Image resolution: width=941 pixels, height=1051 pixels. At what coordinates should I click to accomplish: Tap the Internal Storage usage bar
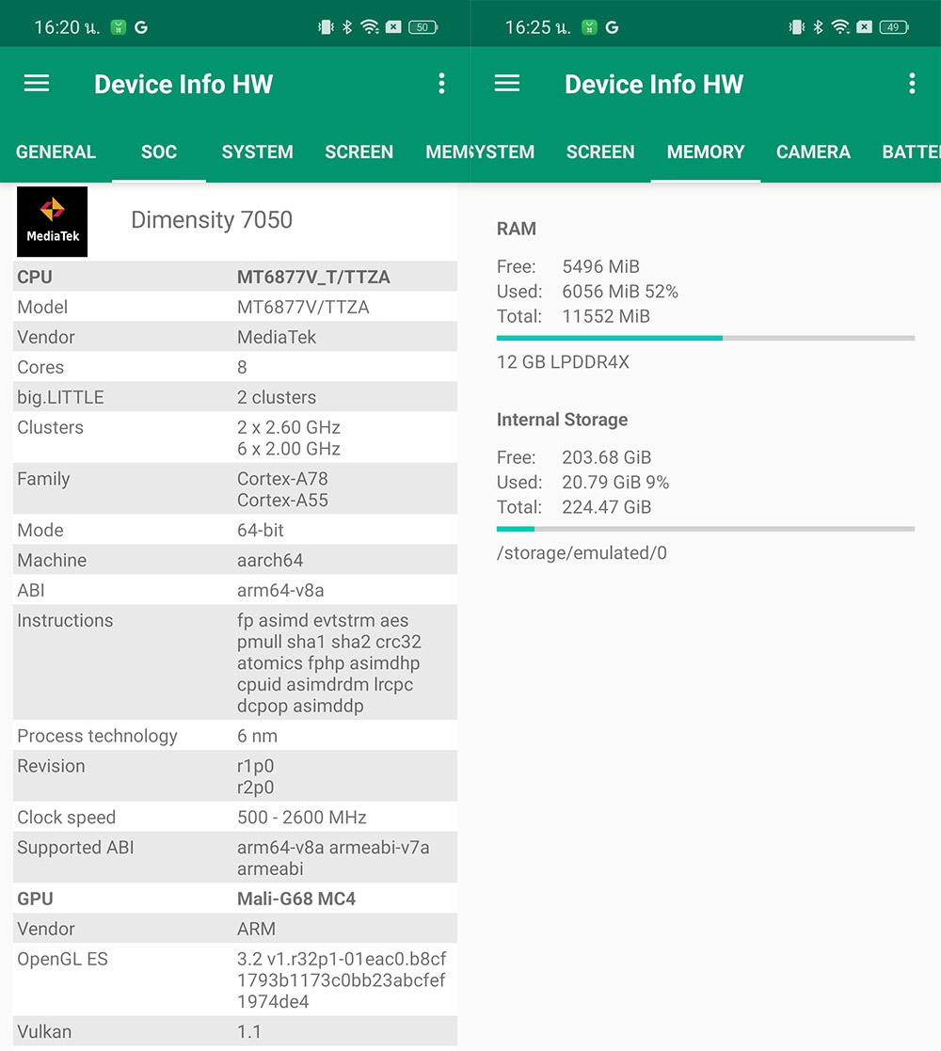(x=705, y=529)
